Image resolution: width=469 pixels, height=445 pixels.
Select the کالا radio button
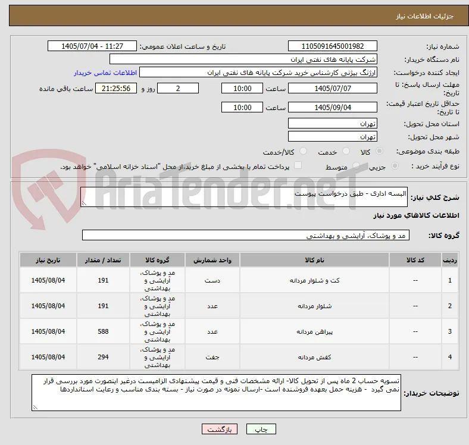[x=379, y=151]
